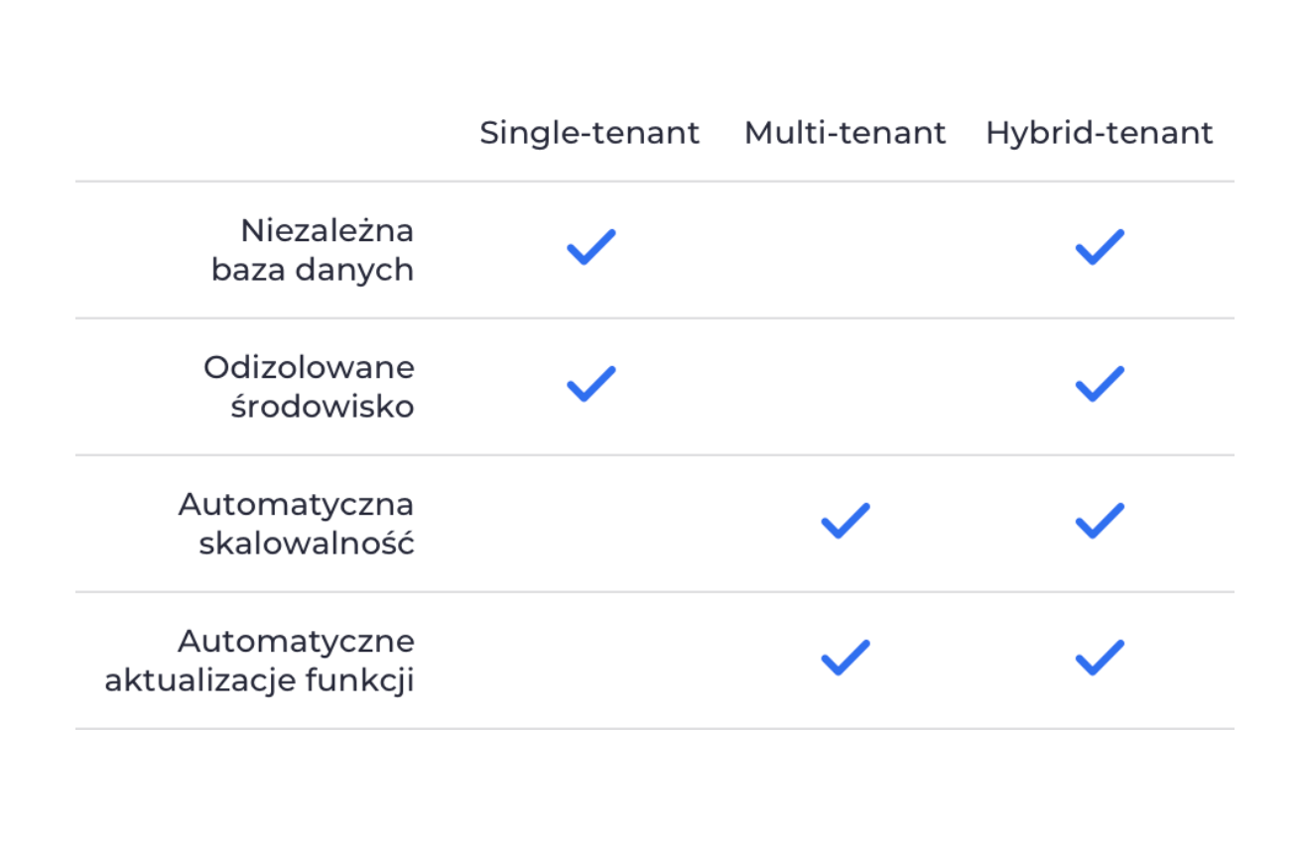Click the Automatyczna skalowalność row label

[x=296, y=524]
